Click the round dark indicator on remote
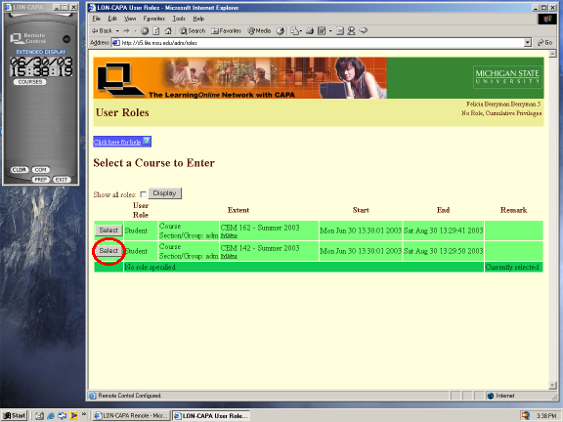This screenshot has height=422, width=563. pyautogui.click(x=66, y=39)
